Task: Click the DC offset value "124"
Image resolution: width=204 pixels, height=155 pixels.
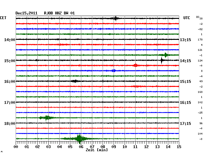Action: click(200, 61)
